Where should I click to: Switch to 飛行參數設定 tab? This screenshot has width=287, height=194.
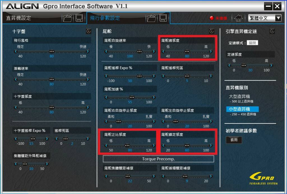point(105,18)
